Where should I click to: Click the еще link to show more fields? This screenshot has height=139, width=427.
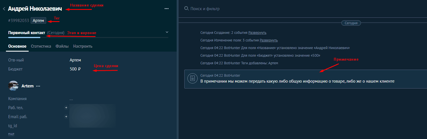(x=11, y=134)
